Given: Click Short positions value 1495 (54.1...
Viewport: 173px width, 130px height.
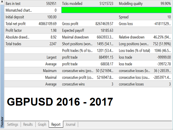Looking at the screenshot, I should (x=105, y=44).
